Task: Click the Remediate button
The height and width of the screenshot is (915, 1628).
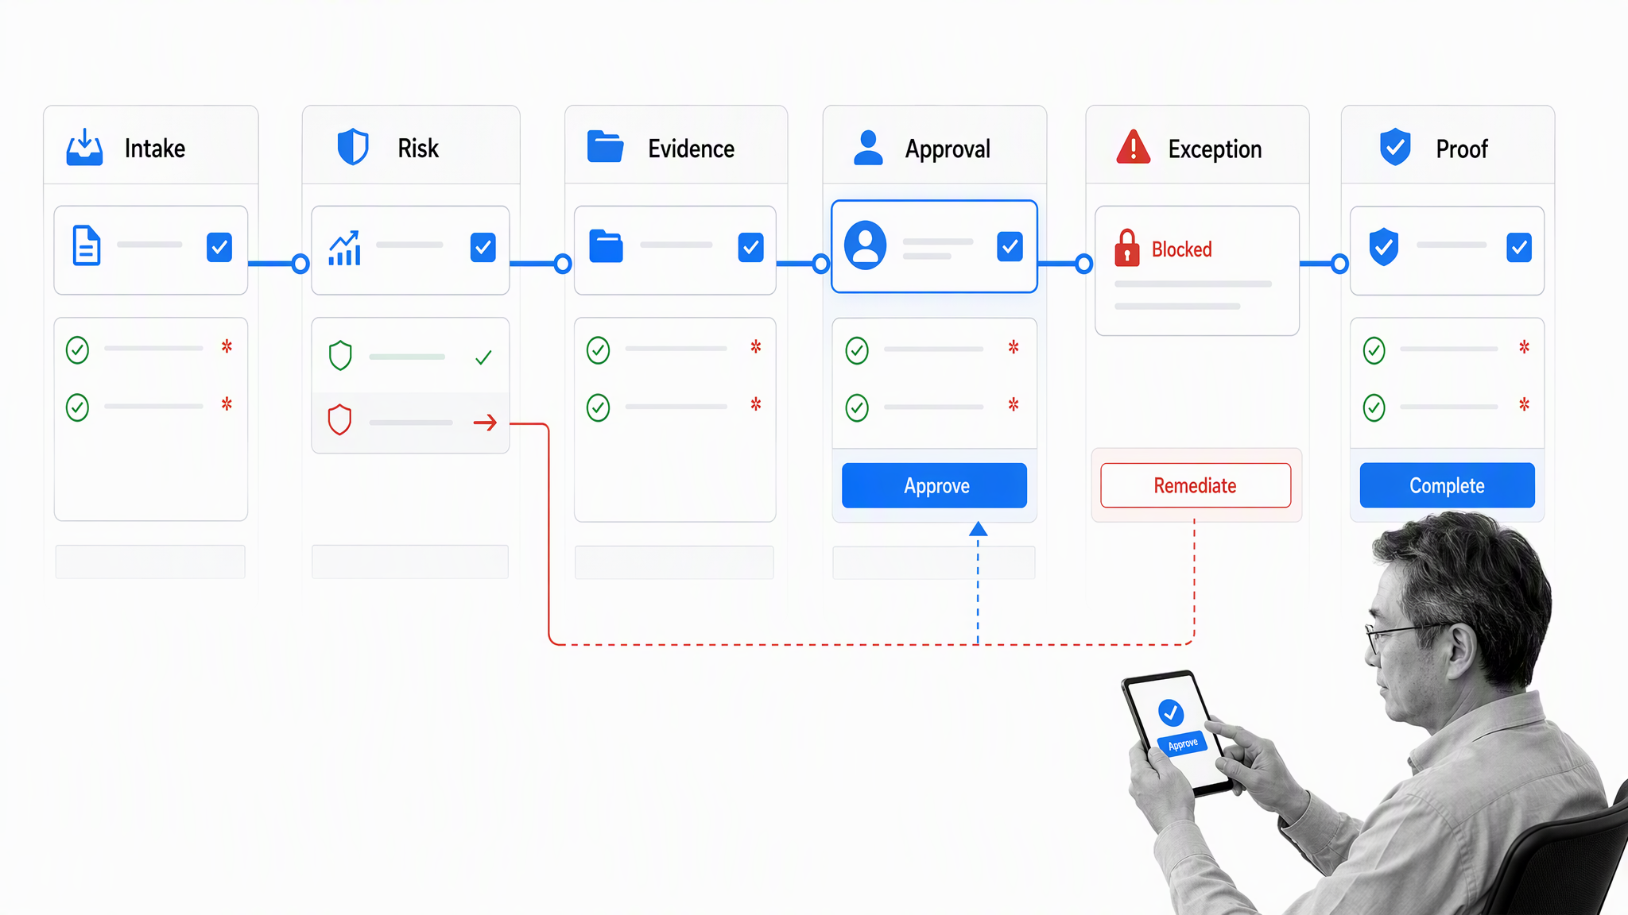Action: 1196,485
